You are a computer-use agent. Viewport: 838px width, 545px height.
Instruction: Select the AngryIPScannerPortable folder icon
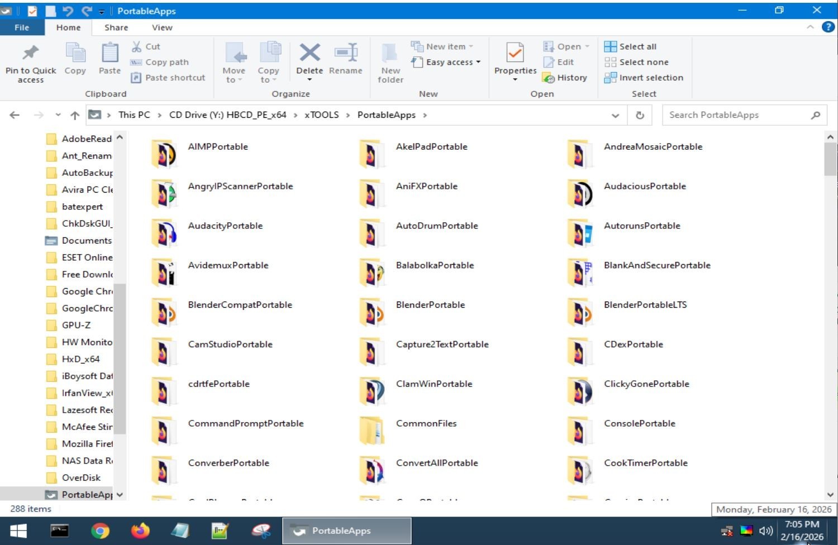coord(164,194)
